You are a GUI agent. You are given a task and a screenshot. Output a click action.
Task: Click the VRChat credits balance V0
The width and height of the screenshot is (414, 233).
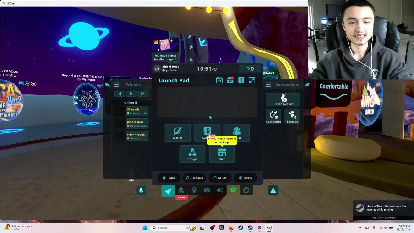250,69
